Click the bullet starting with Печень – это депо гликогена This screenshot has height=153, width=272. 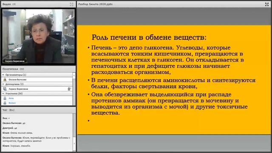[x=167, y=60]
